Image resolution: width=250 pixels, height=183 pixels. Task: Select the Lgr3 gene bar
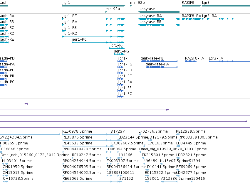coord(226,6)
